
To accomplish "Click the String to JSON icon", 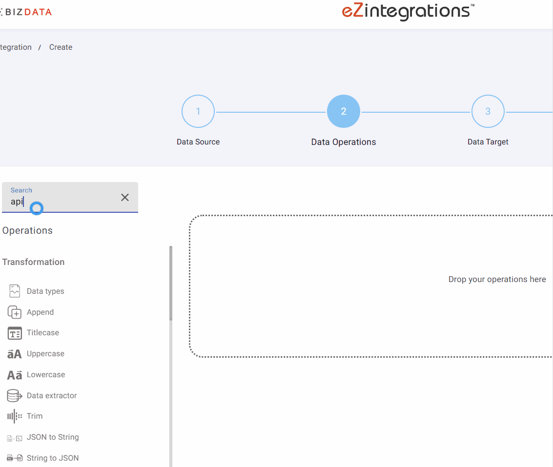I will (x=15, y=458).
